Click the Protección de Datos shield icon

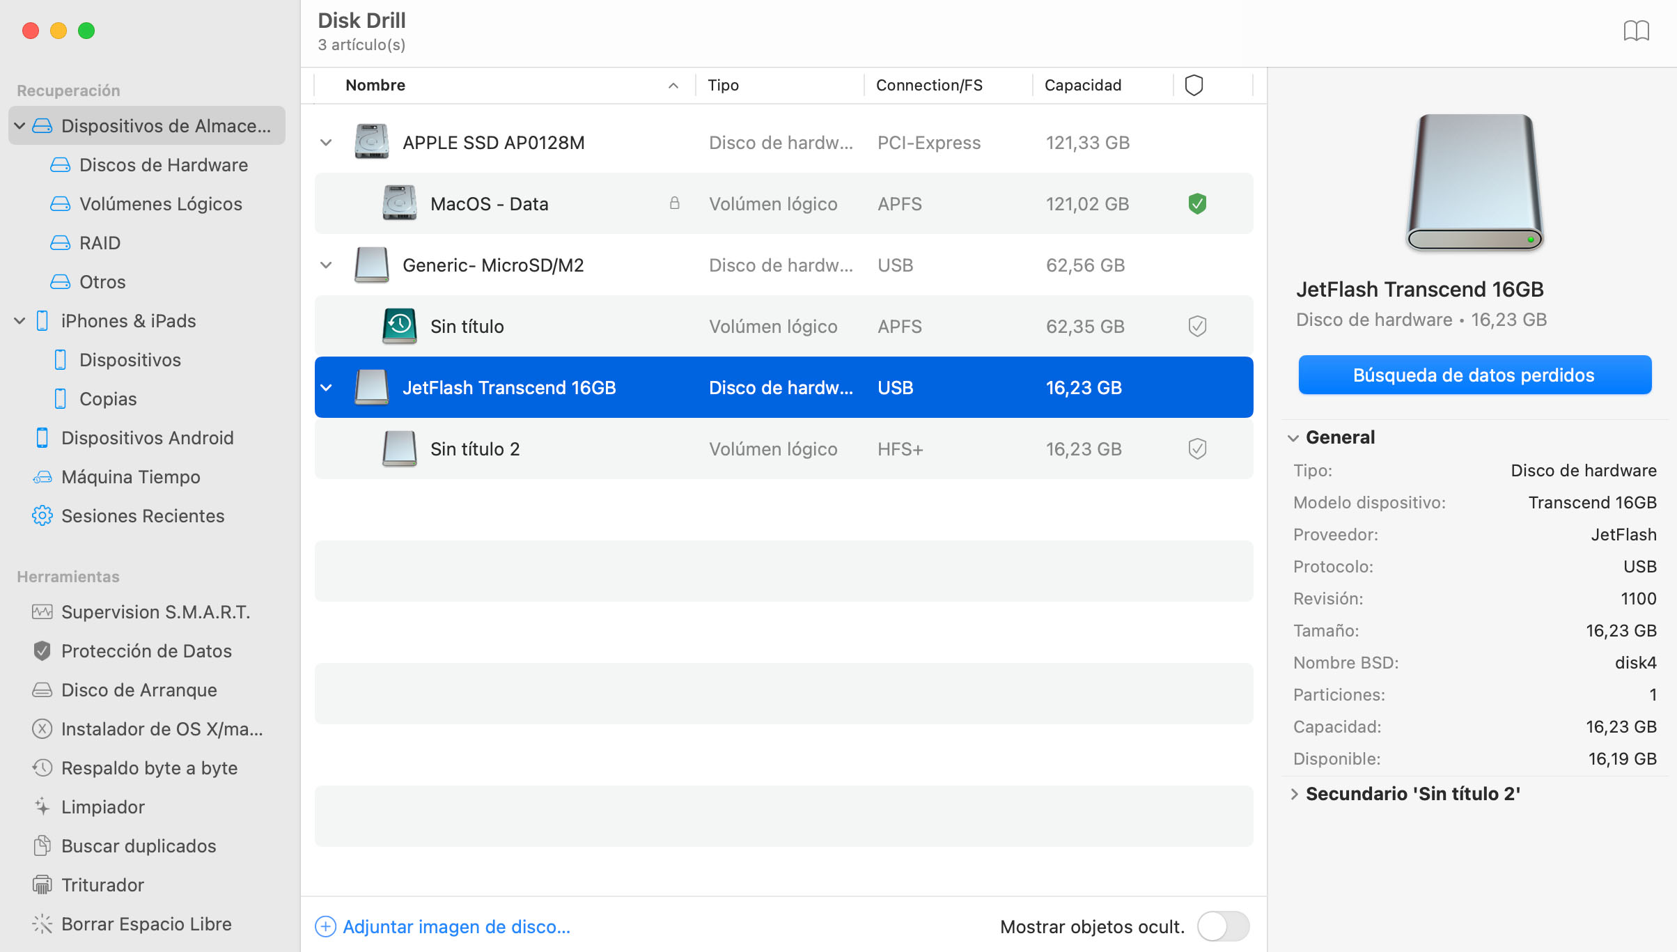point(42,651)
